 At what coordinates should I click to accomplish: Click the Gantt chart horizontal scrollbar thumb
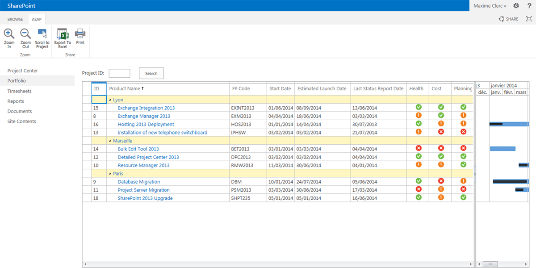tap(492, 264)
